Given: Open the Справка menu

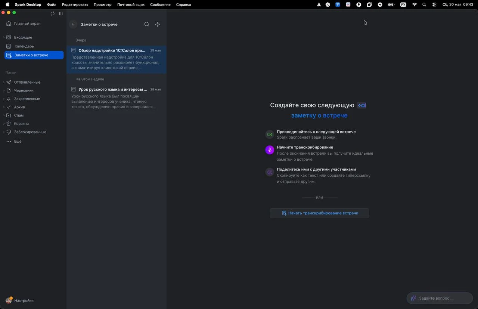Looking at the screenshot, I should 183,4.
